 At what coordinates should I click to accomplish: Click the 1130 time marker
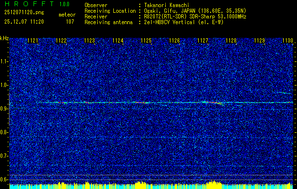click(288, 41)
